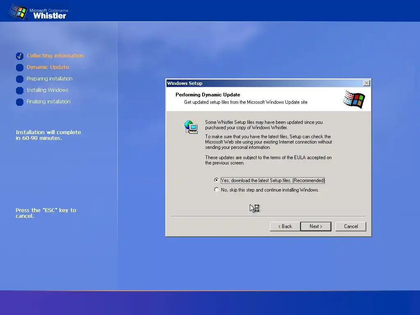Click the paragraph about EULA terms

click(x=268, y=160)
